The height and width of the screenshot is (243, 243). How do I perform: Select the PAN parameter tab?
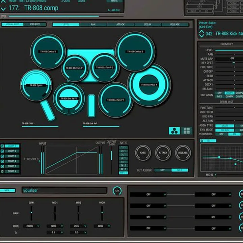pos(93,25)
